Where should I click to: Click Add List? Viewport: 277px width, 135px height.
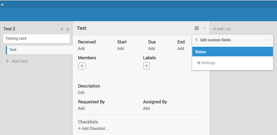coord(222,29)
